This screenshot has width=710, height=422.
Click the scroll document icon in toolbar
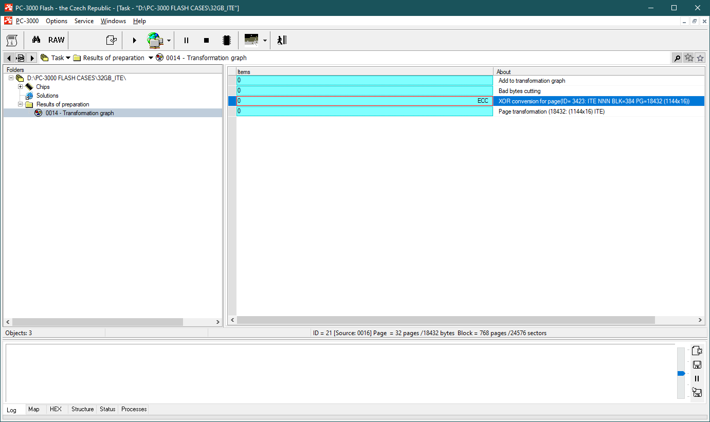pos(12,40)
